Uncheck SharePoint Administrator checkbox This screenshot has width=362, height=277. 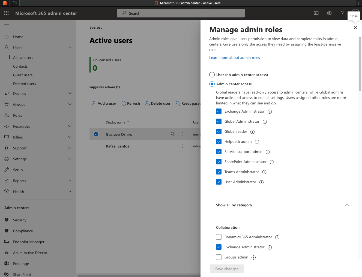click(x=219, y=162)
